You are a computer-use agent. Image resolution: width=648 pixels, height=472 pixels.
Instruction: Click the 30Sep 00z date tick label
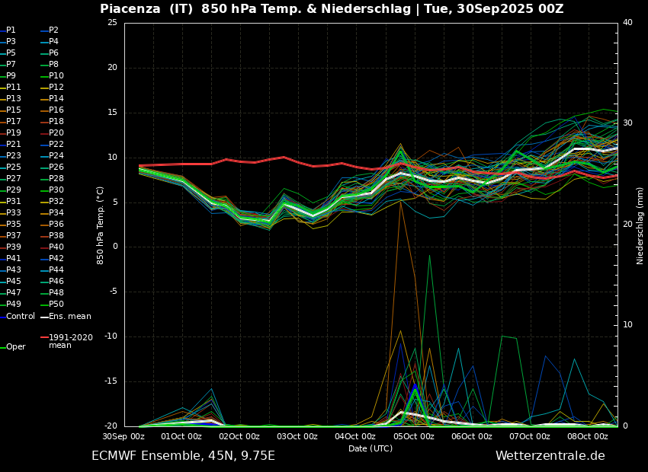124,436
